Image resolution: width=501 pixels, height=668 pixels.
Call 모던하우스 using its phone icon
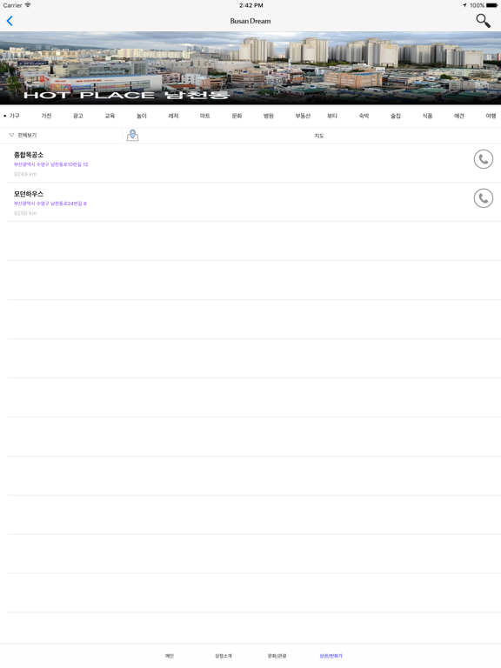tap(483, 198)
